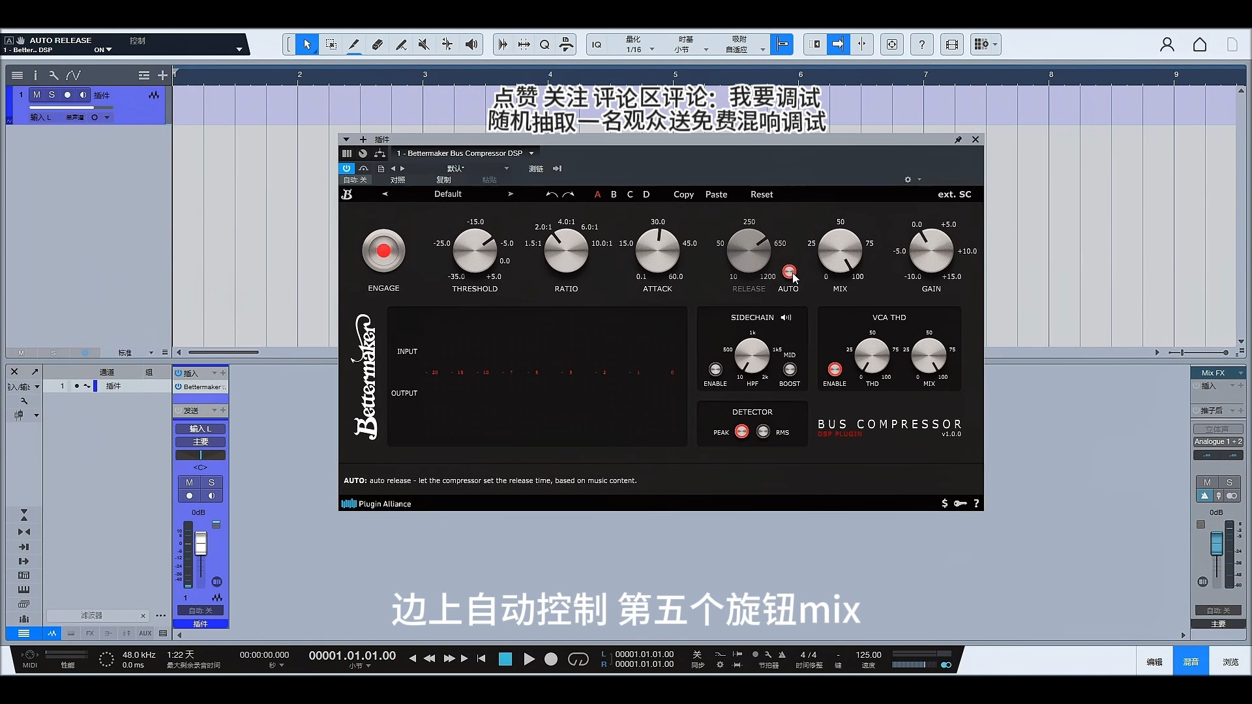Open the user account icon

click(1167, 44)
